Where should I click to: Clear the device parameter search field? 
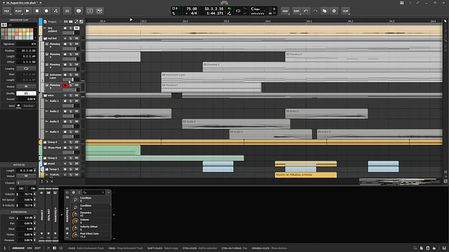[x=103, y=193]
